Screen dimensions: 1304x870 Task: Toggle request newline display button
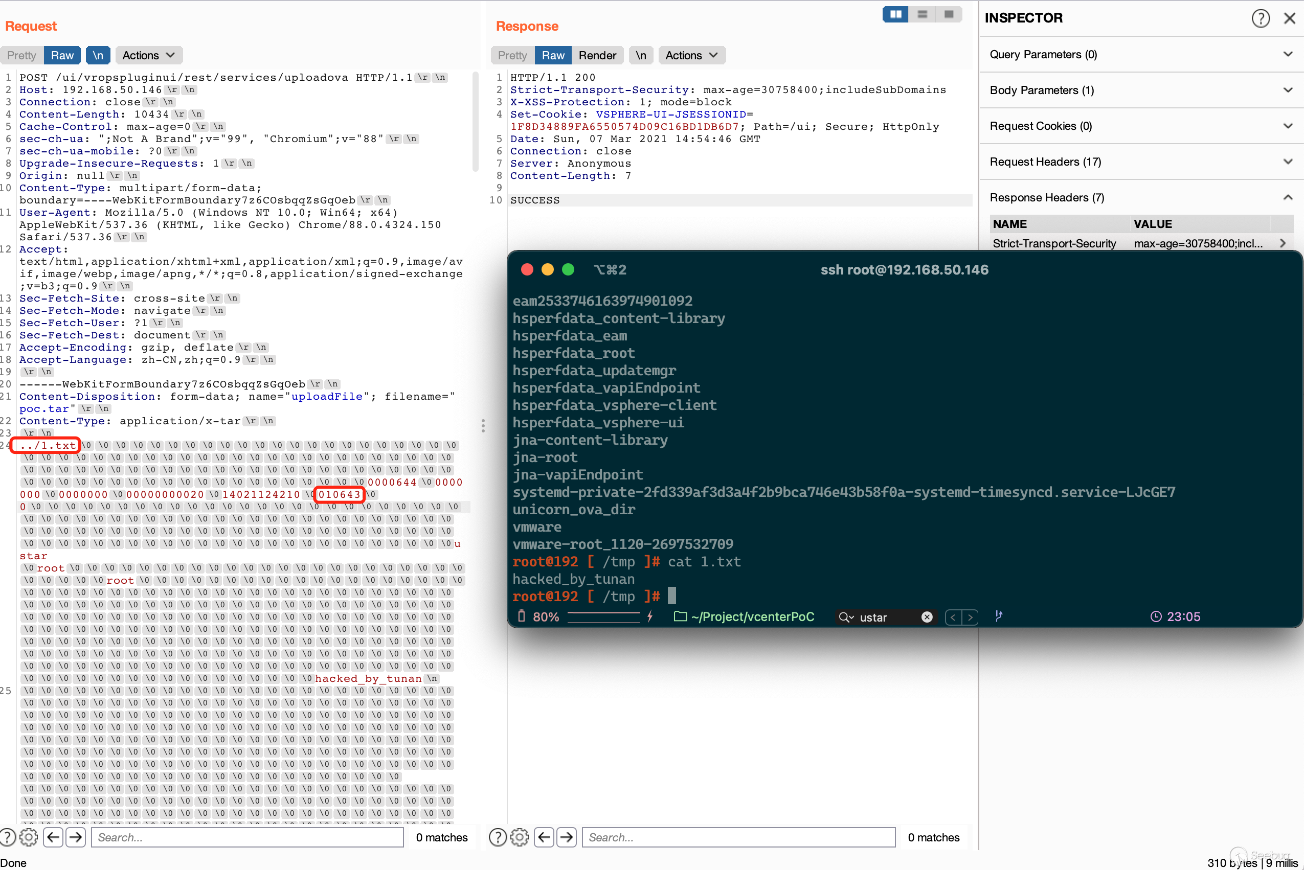pyautogui.click(x=98, y=56)
